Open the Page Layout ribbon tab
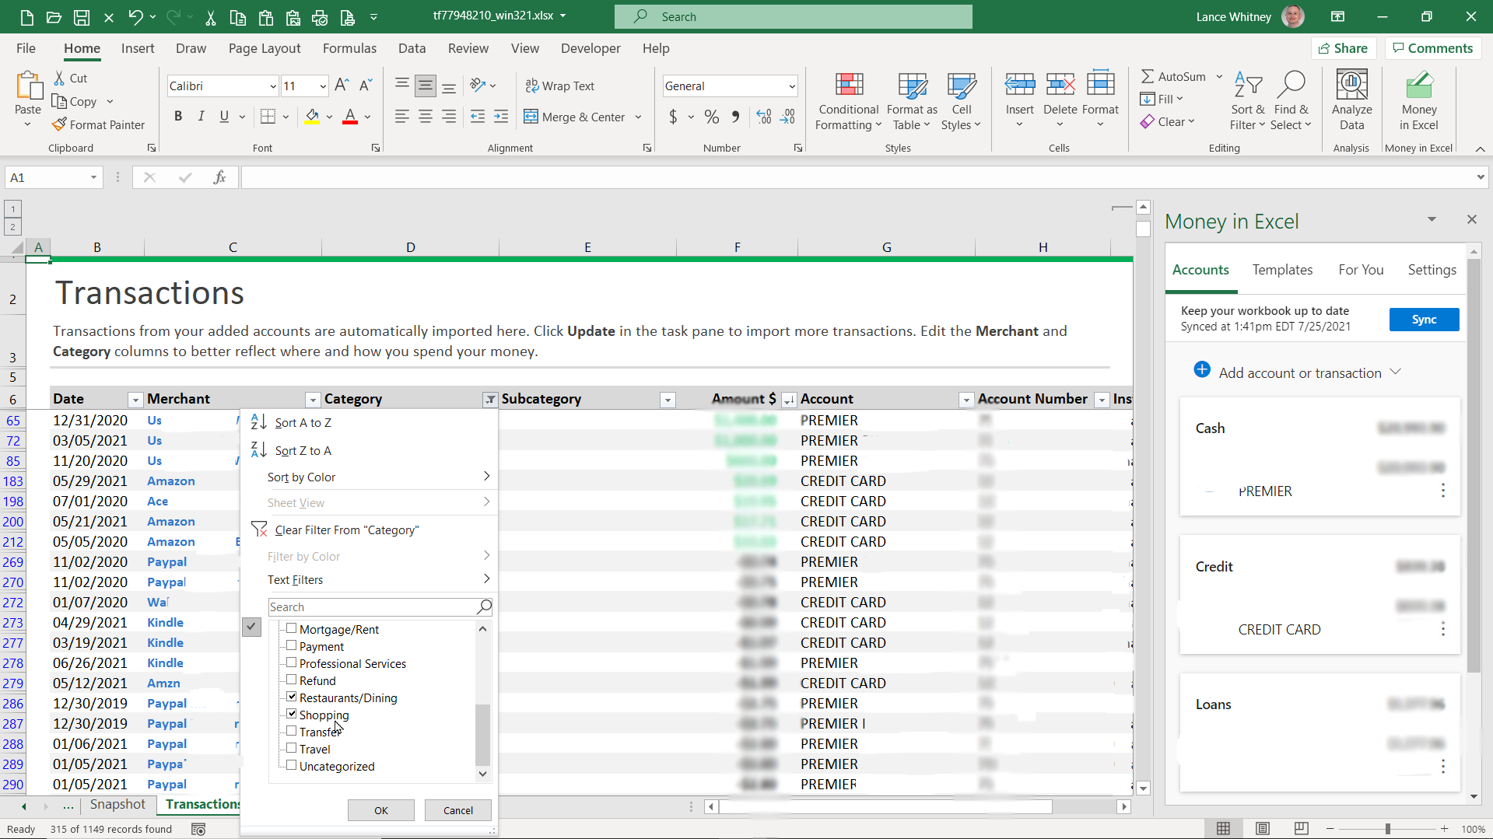The image size is (1493, 839). point(265,48)
